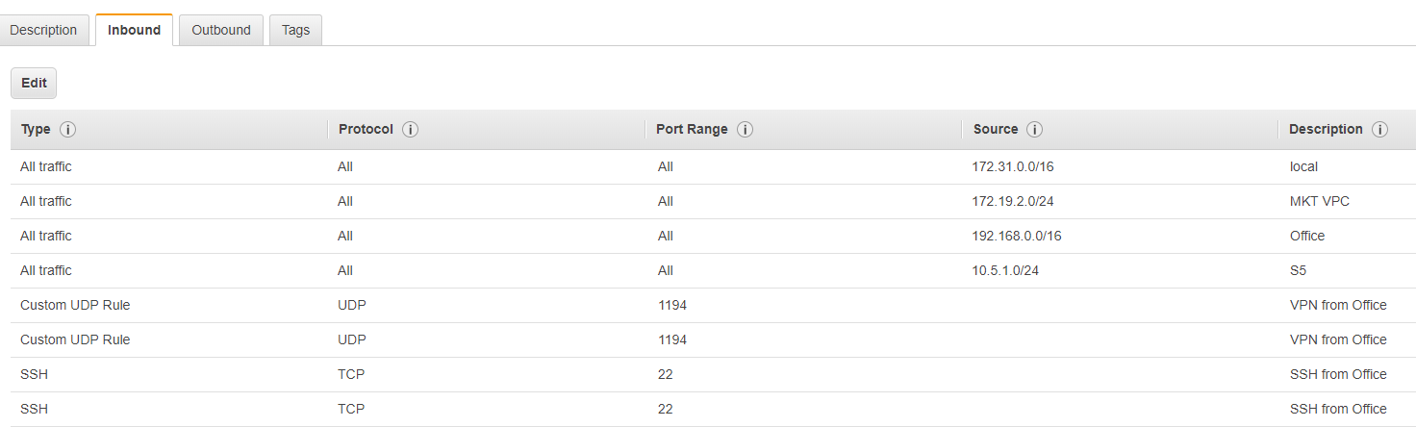The image size is (1416, 427).
Task: Click the info icon beside Protocol header
Action: (x=410, y=130)
